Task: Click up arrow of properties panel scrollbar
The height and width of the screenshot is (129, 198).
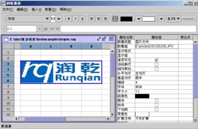Action: (x=195, y=42)
